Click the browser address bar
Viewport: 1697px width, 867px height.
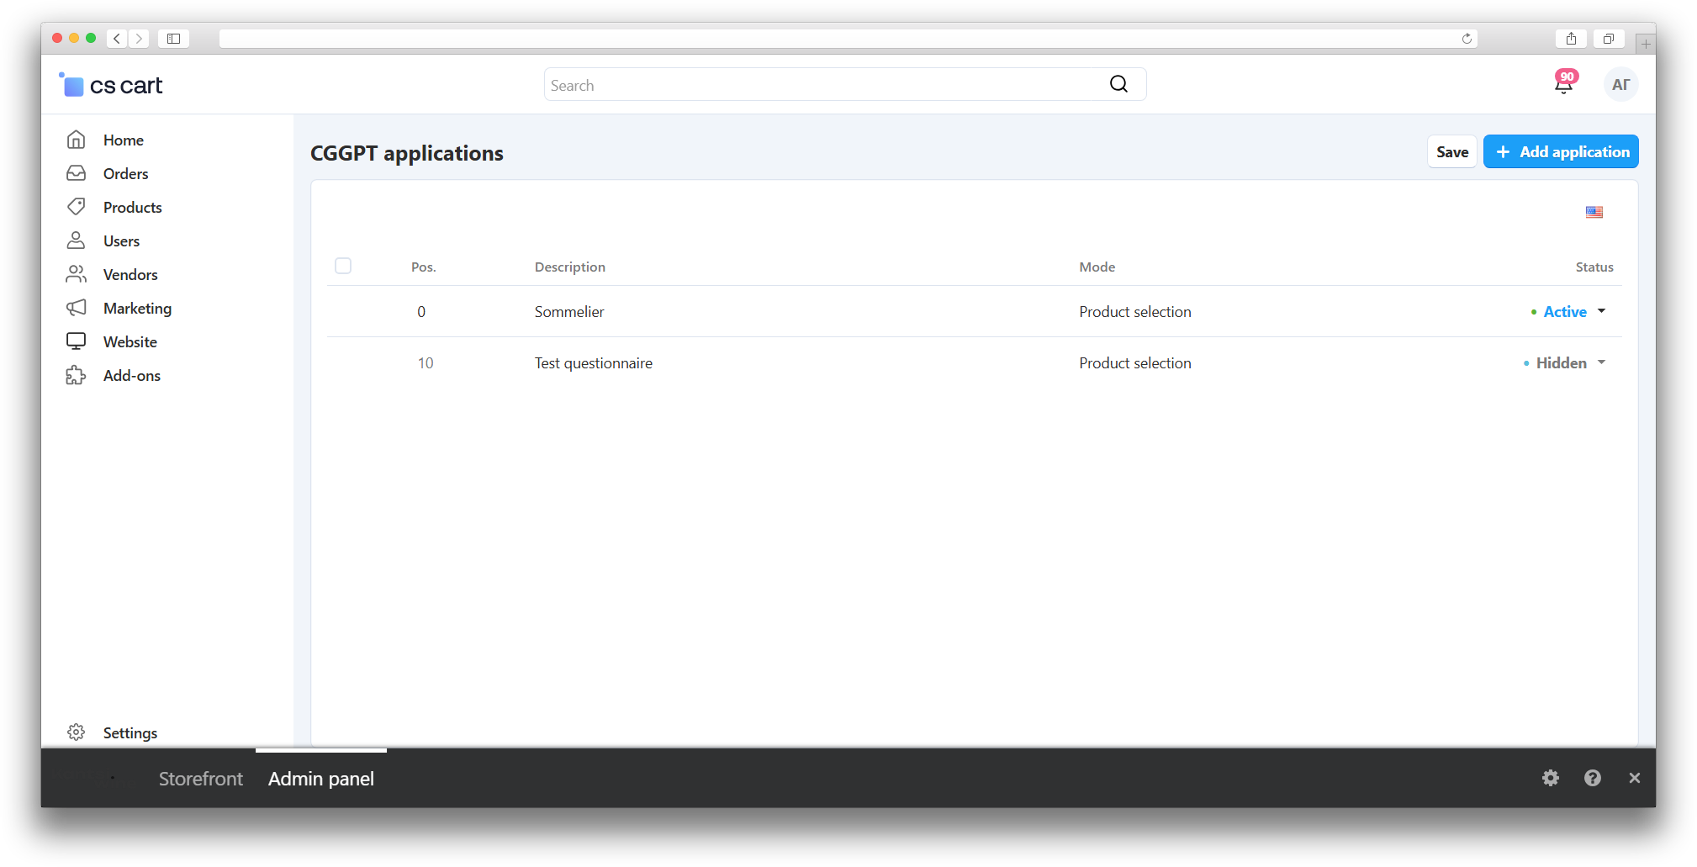(x=848, y=39)
